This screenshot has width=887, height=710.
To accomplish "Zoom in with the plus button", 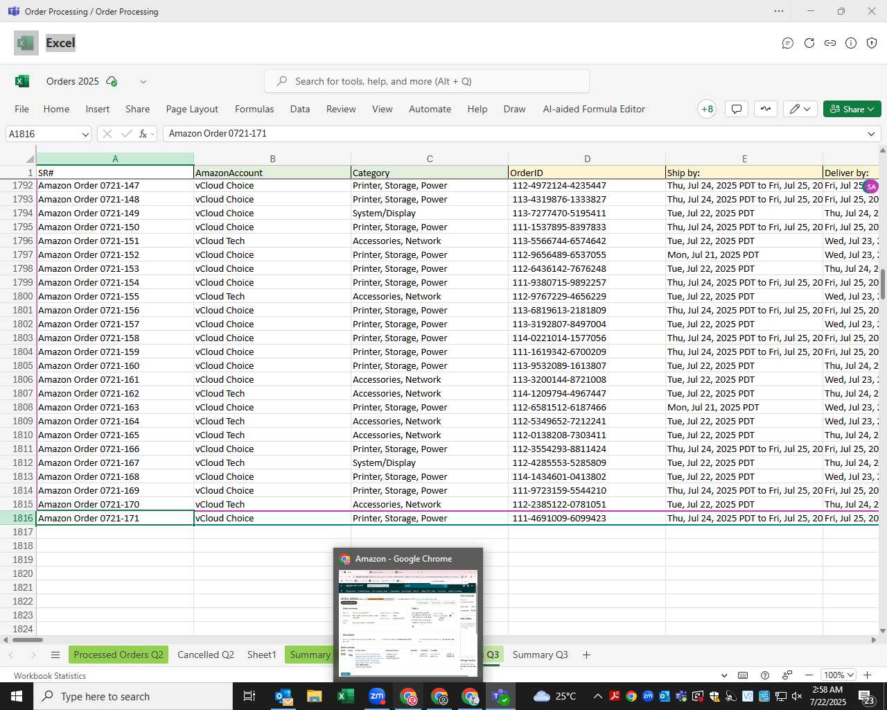I will click(x=867, y=675).
